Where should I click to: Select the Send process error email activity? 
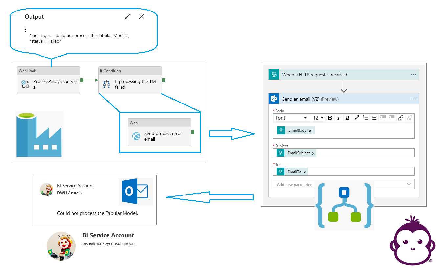click(160, 132)
